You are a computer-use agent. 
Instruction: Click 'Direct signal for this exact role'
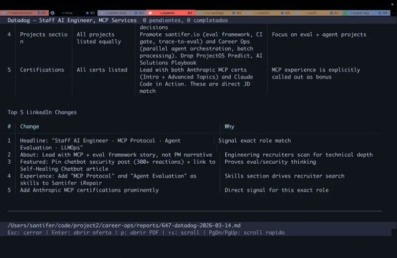tap(276, 190)
